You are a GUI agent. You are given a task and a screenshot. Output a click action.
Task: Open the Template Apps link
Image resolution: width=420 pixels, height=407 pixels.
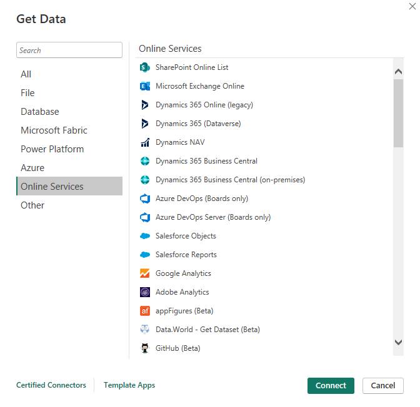click(x=129, y=385)
